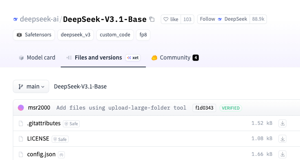Screen dimensions: 300x160
Task: Click the xet storage badge
Action: pos(133,57)
